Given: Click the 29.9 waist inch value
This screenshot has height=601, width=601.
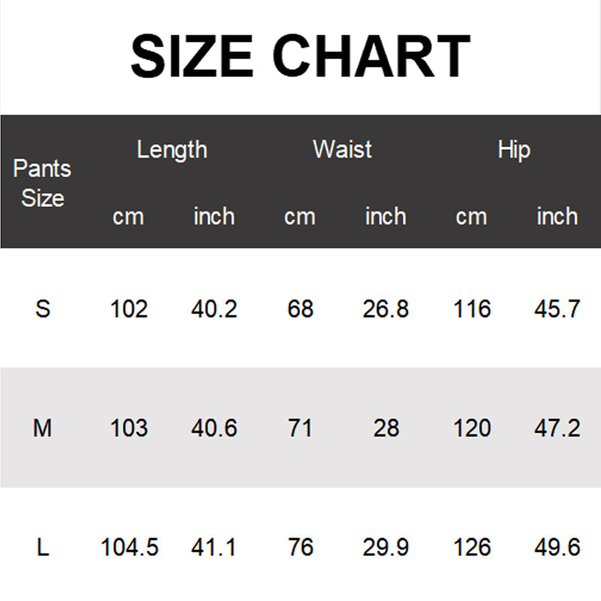Looking at the screenshot, I should [386, 547].
